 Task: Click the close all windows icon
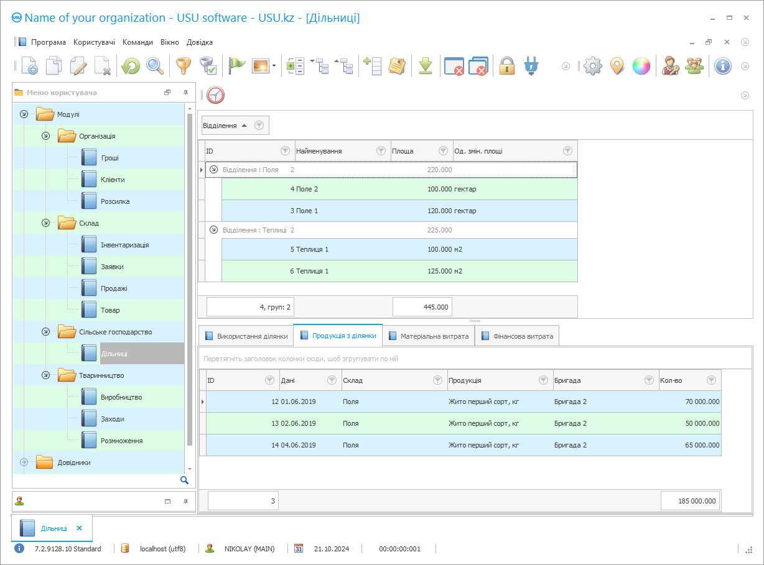coord(478,66)
